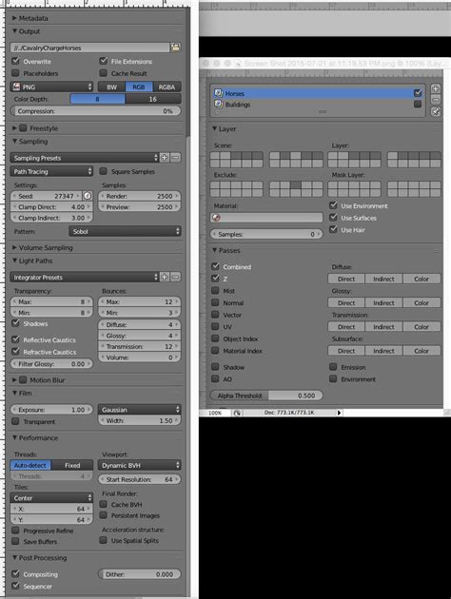Enable the Horses render layer checkbox

click(418, 93)
